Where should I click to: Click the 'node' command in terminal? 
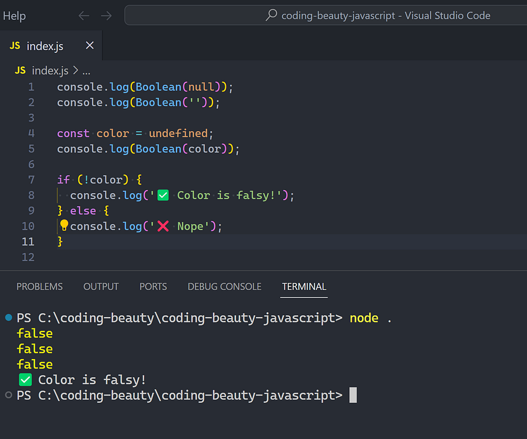click(364, 318)
